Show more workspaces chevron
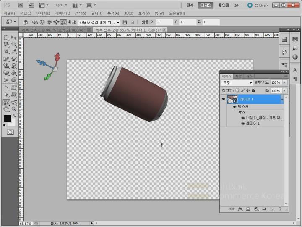302x227 pixels. 236,5
